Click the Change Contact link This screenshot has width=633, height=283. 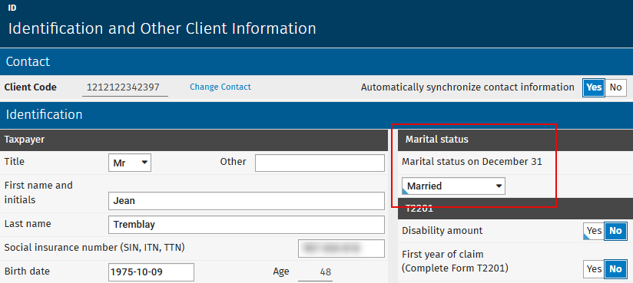click(220, 87)
